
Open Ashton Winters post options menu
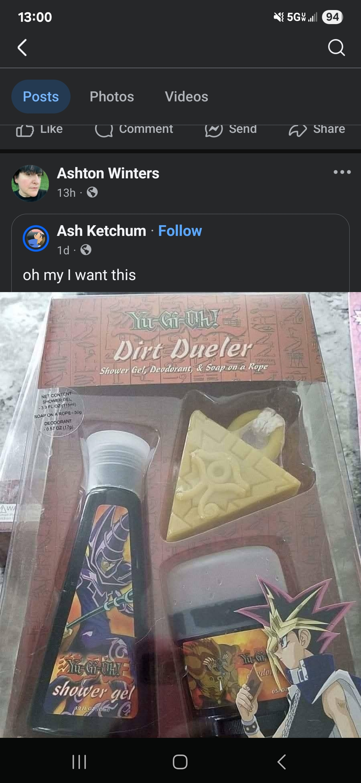(x=342, y=172)
